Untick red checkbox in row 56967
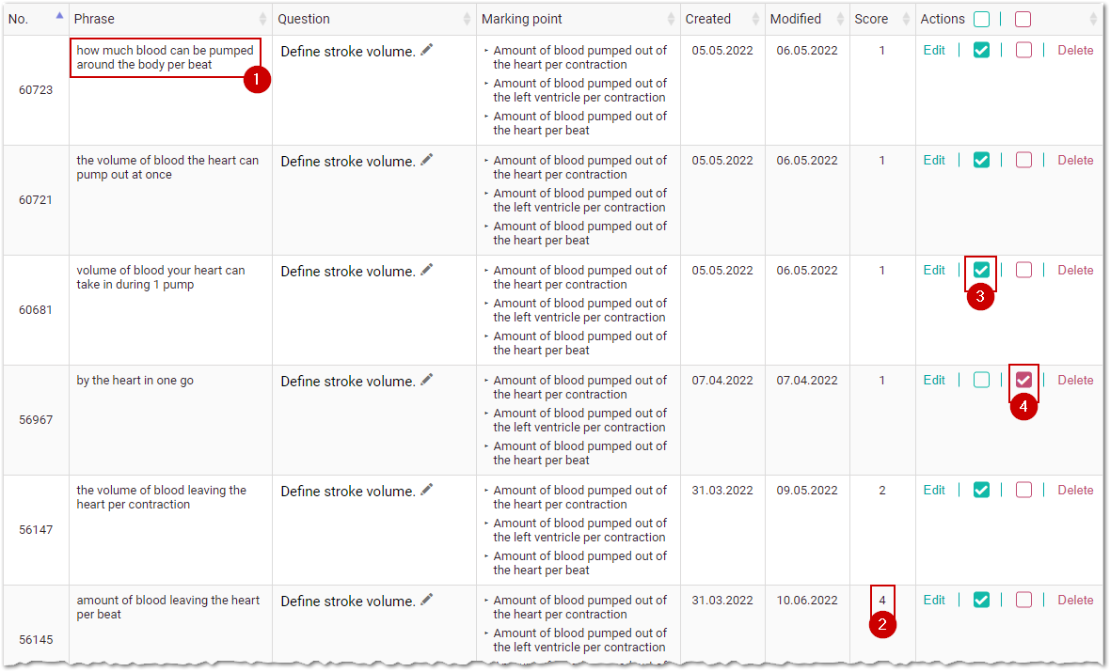1110x672 pixels. (1023, 381)
